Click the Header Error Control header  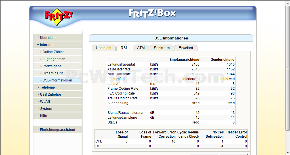(x=237, y=134)
